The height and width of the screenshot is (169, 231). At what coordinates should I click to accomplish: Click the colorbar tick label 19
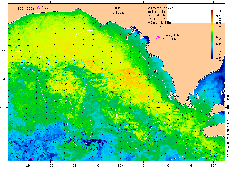tap(216, 16)
